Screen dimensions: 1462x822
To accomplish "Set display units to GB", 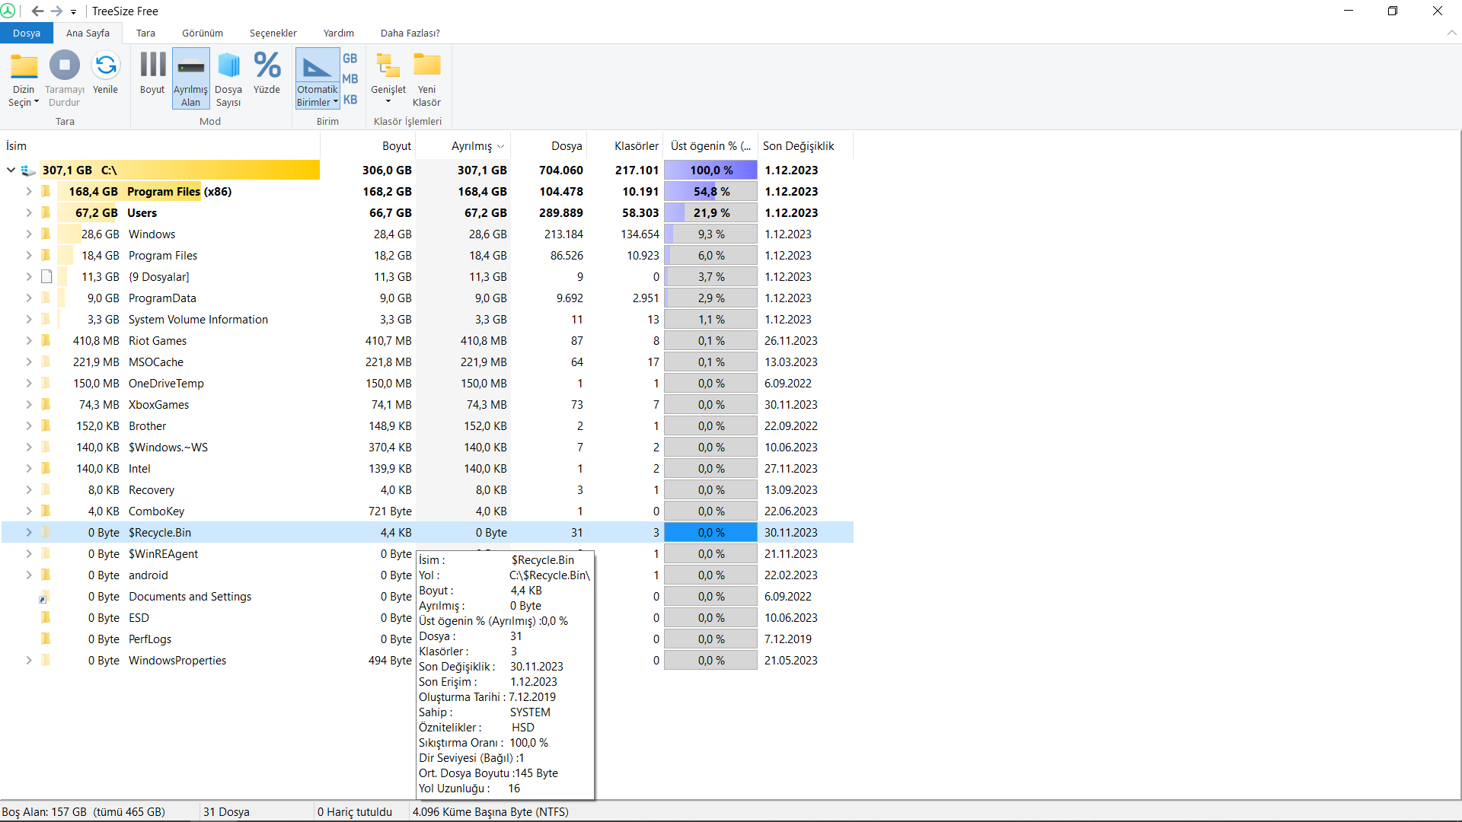I will (x=350, y=59).
